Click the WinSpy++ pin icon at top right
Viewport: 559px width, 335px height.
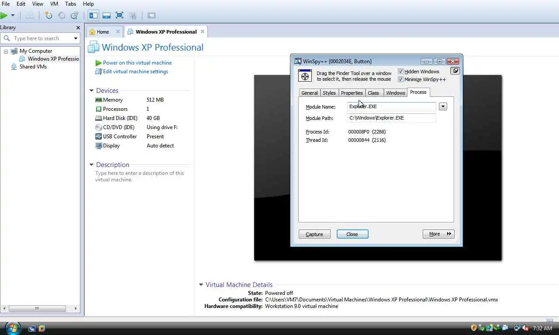tap(455, 71)
